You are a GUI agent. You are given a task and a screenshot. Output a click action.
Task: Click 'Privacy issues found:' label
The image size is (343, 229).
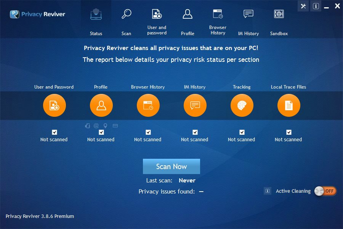(167, 192)
